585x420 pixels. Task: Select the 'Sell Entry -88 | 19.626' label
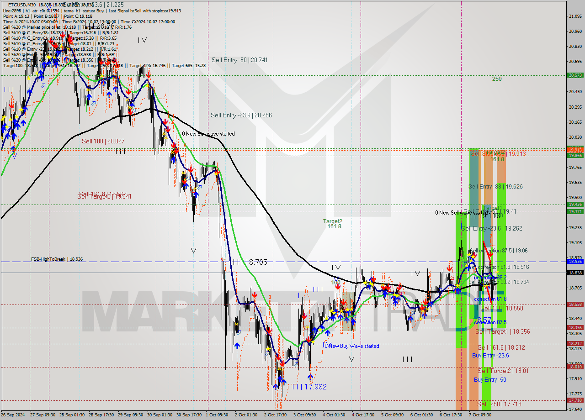click(495, 187)
